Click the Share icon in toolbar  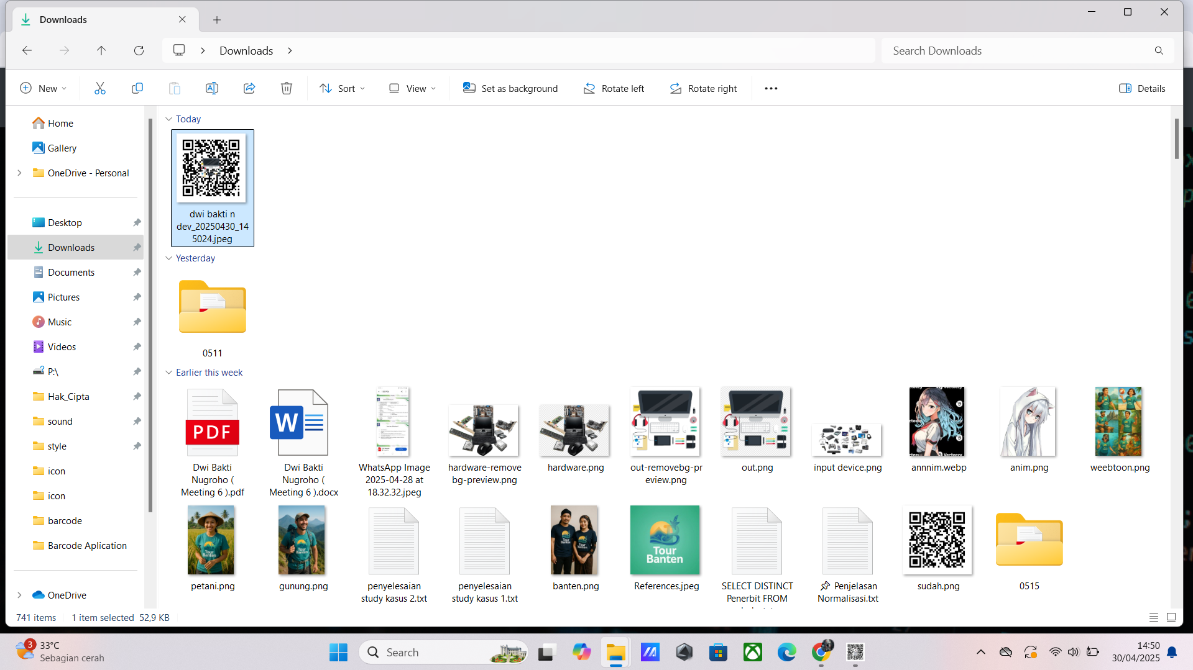249,88
